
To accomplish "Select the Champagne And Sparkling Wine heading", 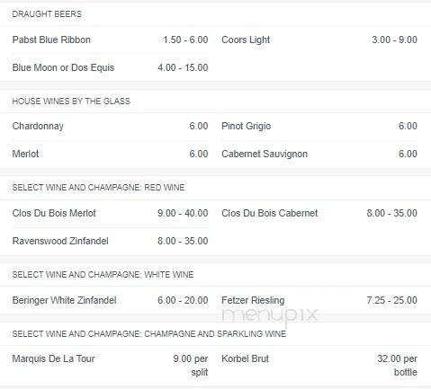I will point(149,334).
